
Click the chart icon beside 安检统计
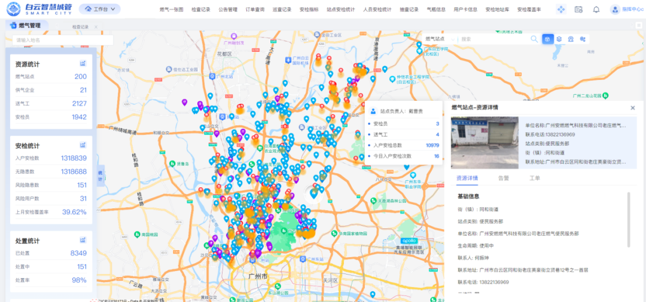tap(83, 145)
